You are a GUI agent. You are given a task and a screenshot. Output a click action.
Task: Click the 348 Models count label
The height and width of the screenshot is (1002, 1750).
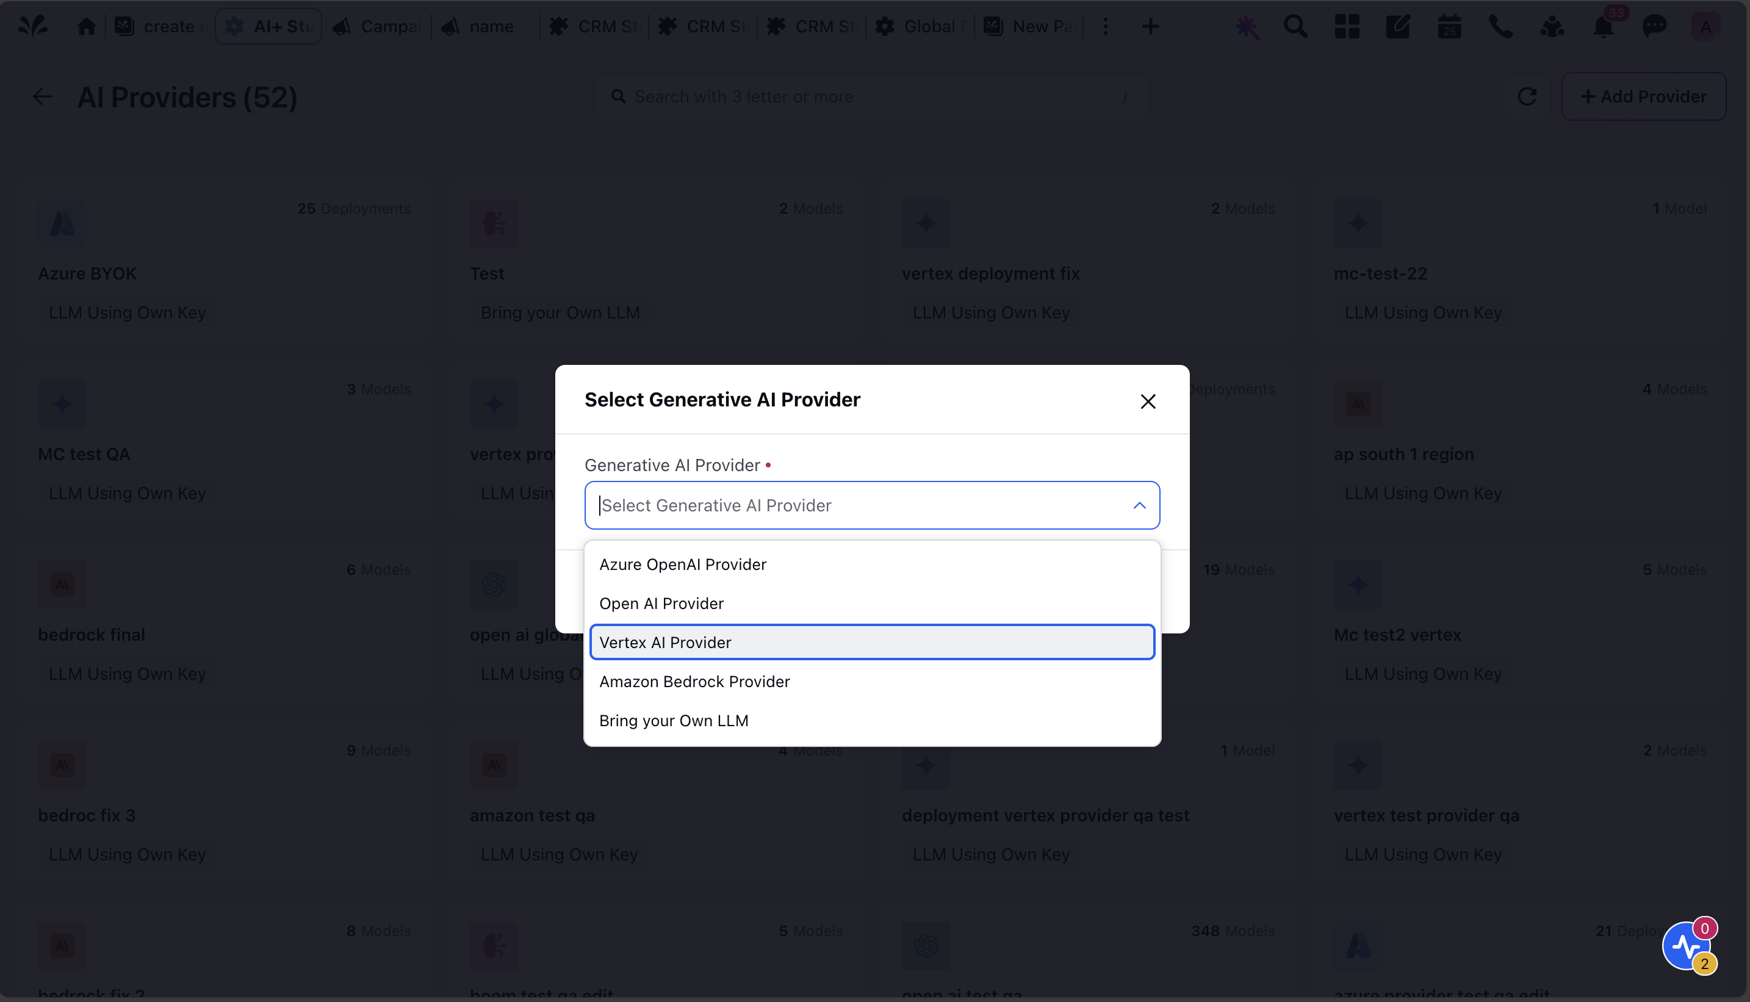click(1233, 931)
